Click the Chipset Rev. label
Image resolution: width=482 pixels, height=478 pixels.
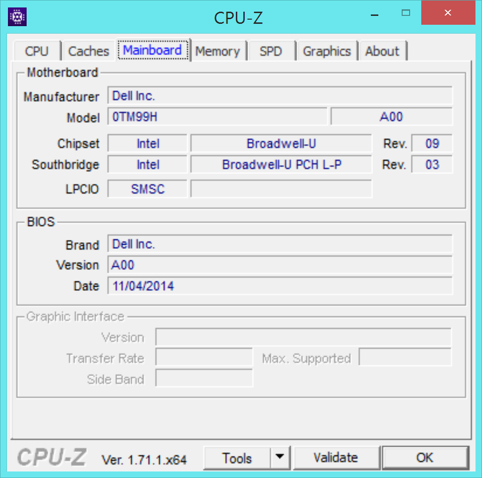point(395,144)
